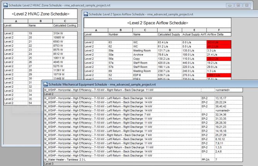258x166 pixels.
Task: Select column B header in HVAC Zone Schedule
Action: click(x=41, y=21)
